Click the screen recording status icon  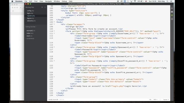click(118, 1)
